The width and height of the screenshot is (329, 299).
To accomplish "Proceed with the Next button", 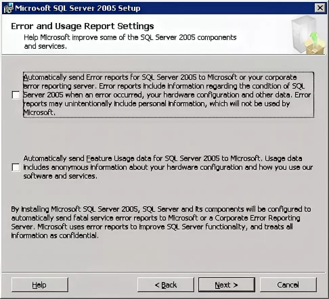I will (227, 285).
